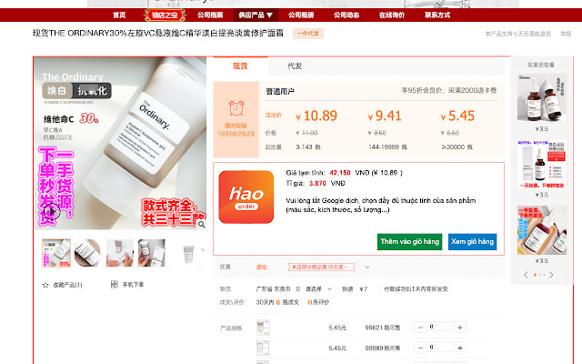The height and width of the screenshot is (364, 582).
Task: Click the red coupon tag 本店部分商品满10元减
Action: click(321, 267)
